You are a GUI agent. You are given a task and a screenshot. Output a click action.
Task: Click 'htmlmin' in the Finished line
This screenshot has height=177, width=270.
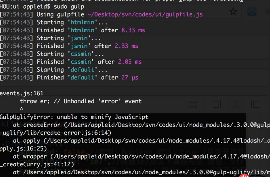click(x=82, y=30)
